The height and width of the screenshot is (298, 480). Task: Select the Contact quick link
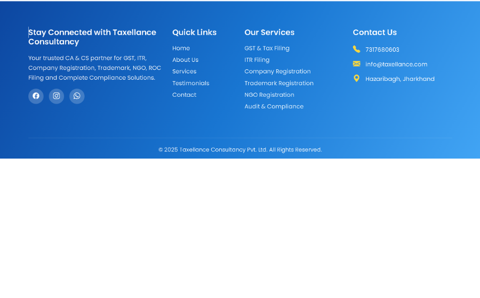click(x=184, y=95)
